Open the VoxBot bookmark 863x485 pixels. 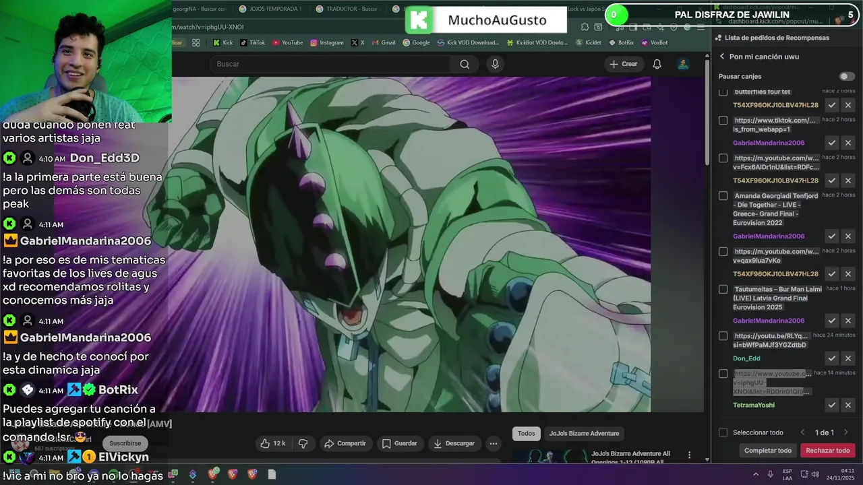click(655, 42)
